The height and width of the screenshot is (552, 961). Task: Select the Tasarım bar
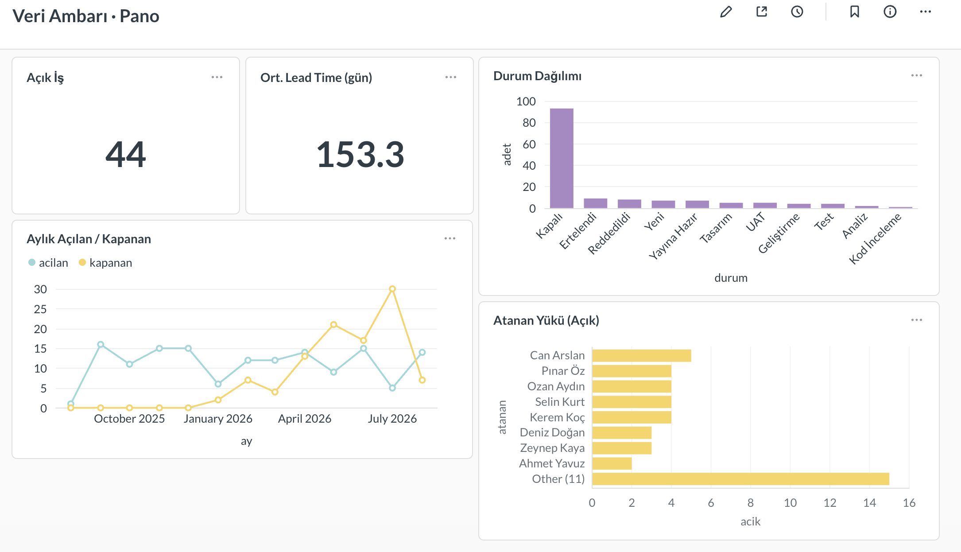(x=731, y=206)
